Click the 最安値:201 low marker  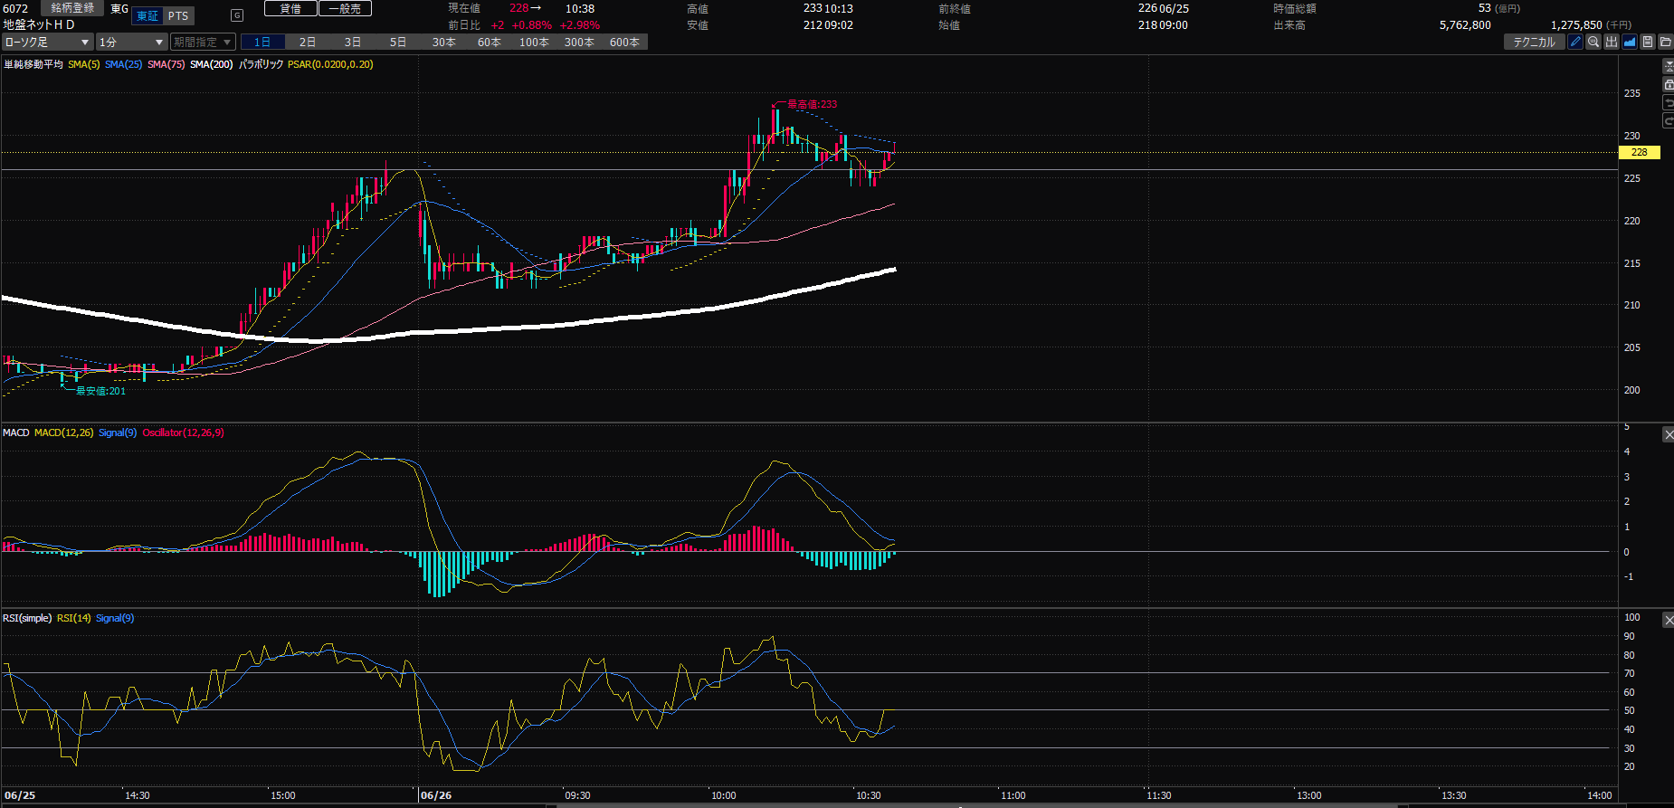pos(100,391)
